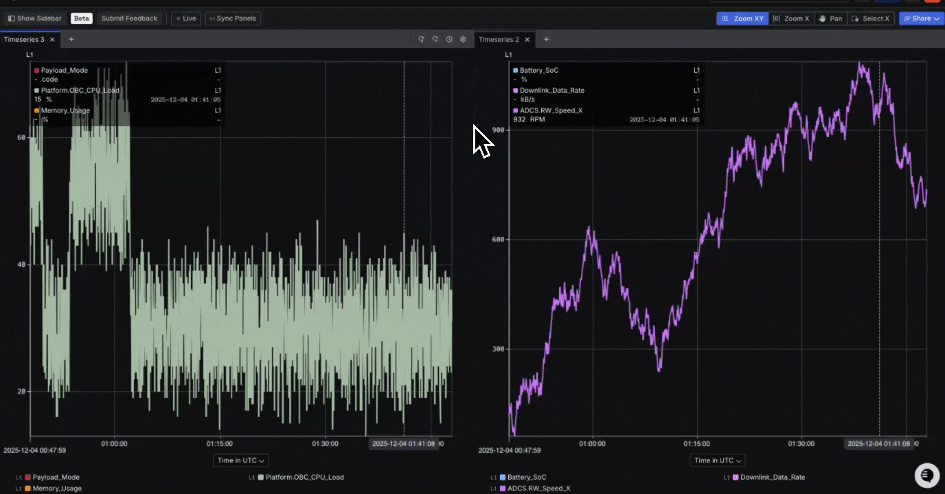Viewport: 945px width, 494px height.
Task: Click the Beta badge
Action: point(82,19)
